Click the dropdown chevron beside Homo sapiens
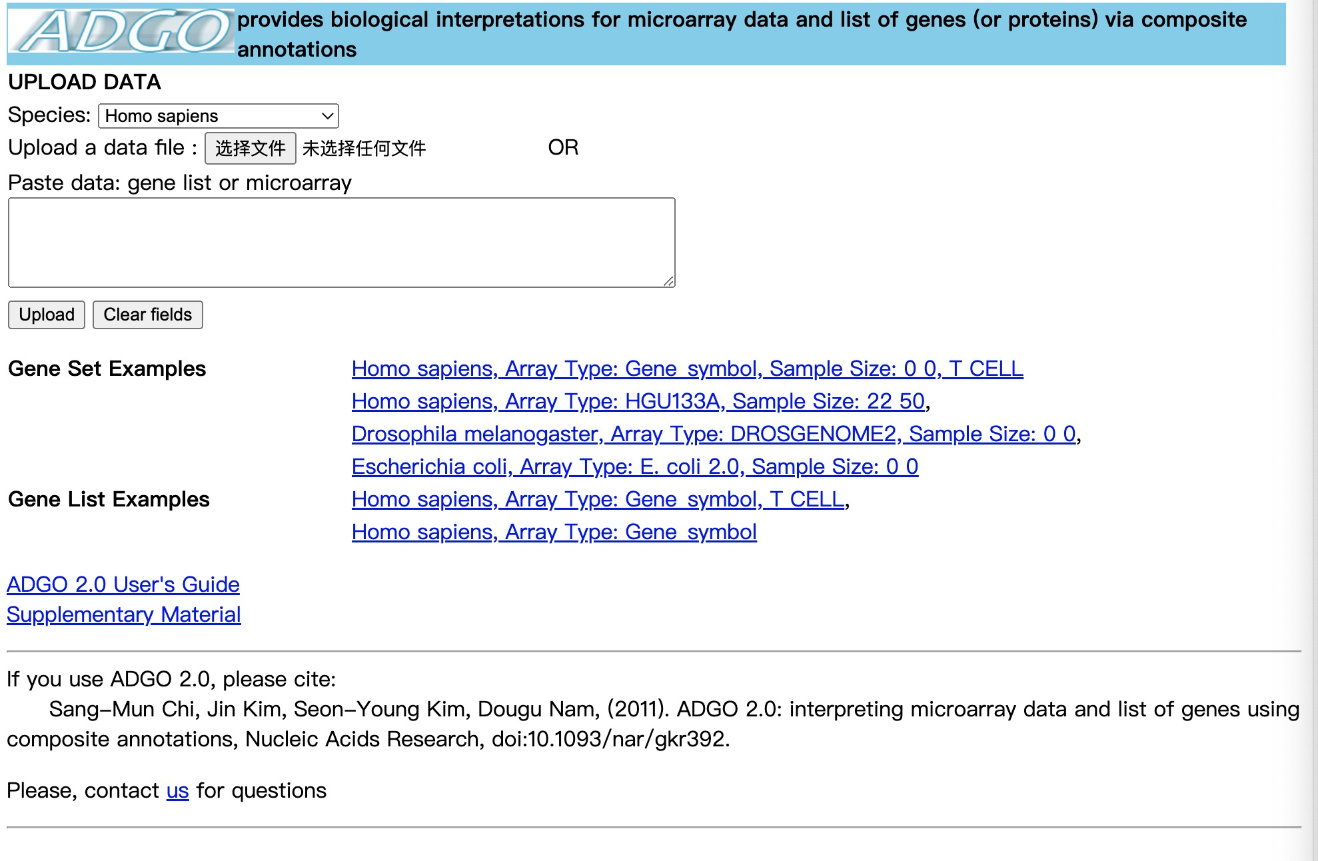 click(x=327, y=116)
